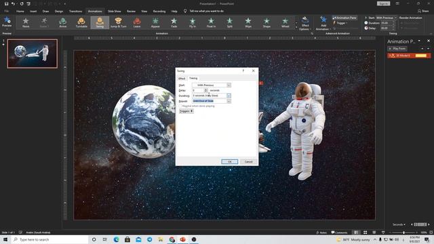
Task: Click the Save icon in quick access toolbar
Action: 6,4
